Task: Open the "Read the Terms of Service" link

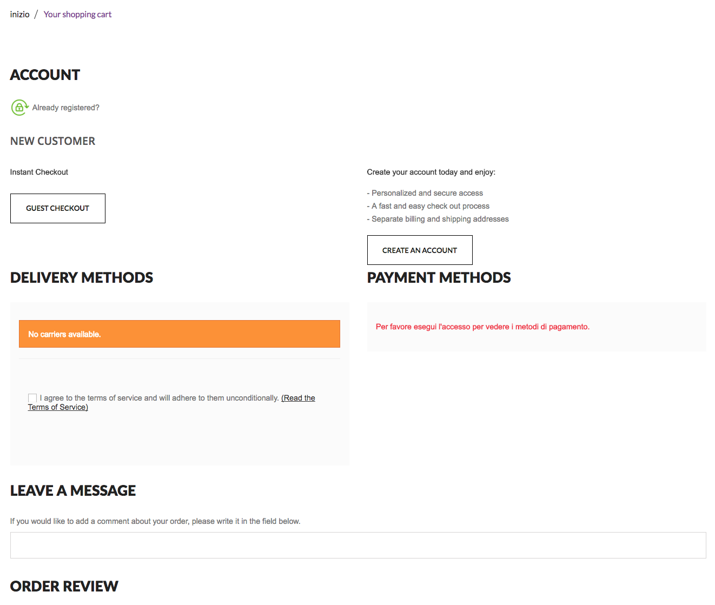Action: tap(297, 398)
